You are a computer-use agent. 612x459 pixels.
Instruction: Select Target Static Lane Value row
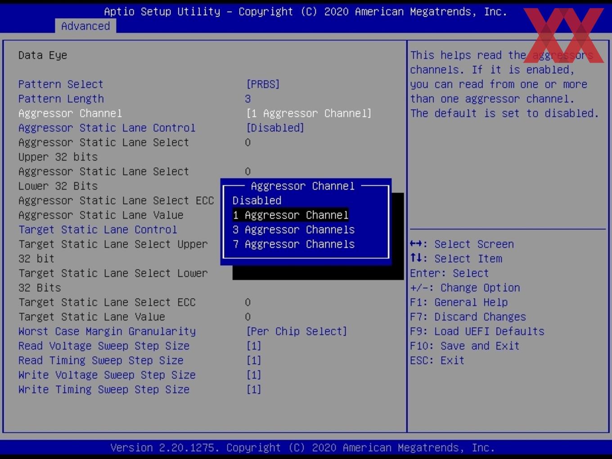(x=92, y=317)
